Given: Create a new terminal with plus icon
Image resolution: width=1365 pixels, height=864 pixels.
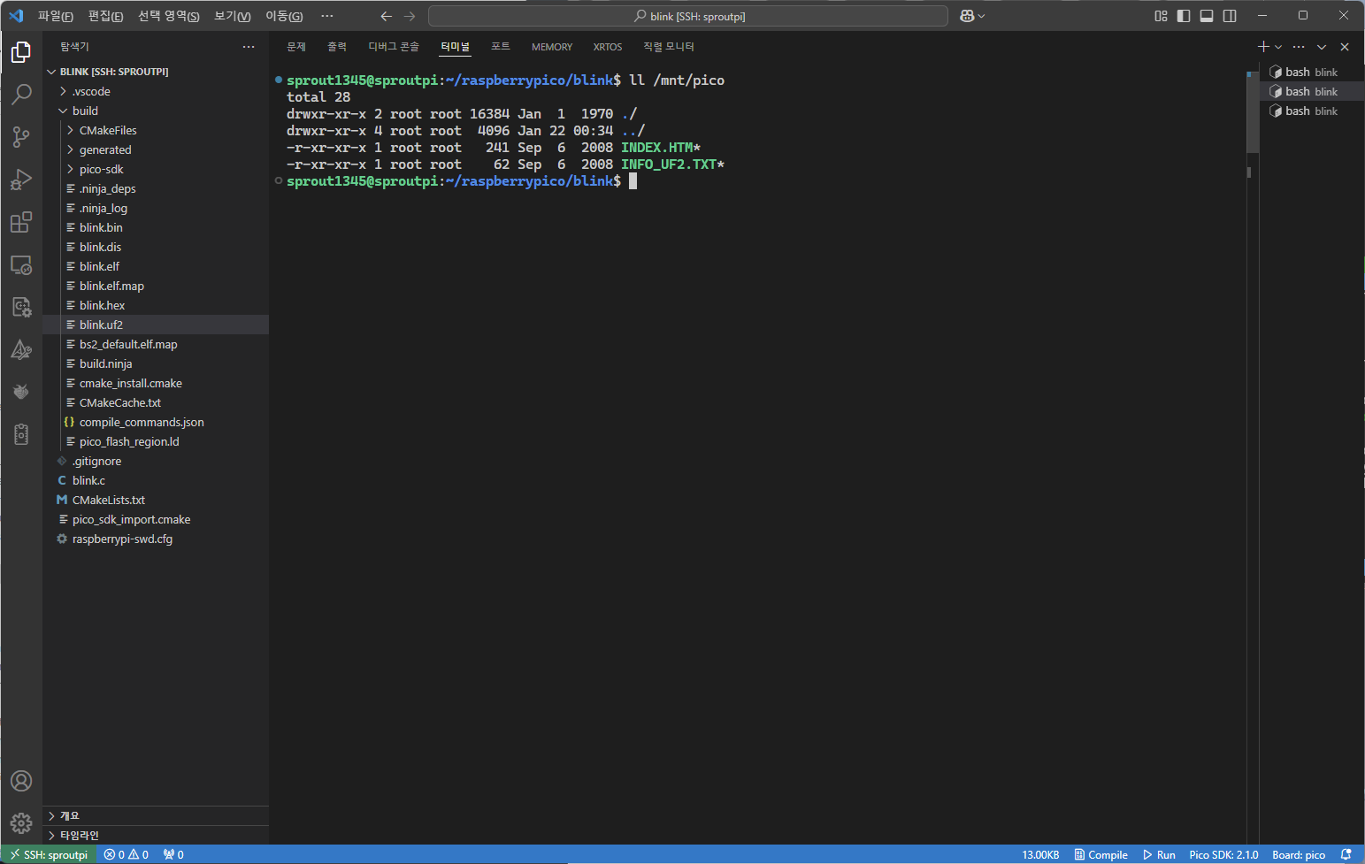Looking at the screenshot, I should [x=1263, y=47].
